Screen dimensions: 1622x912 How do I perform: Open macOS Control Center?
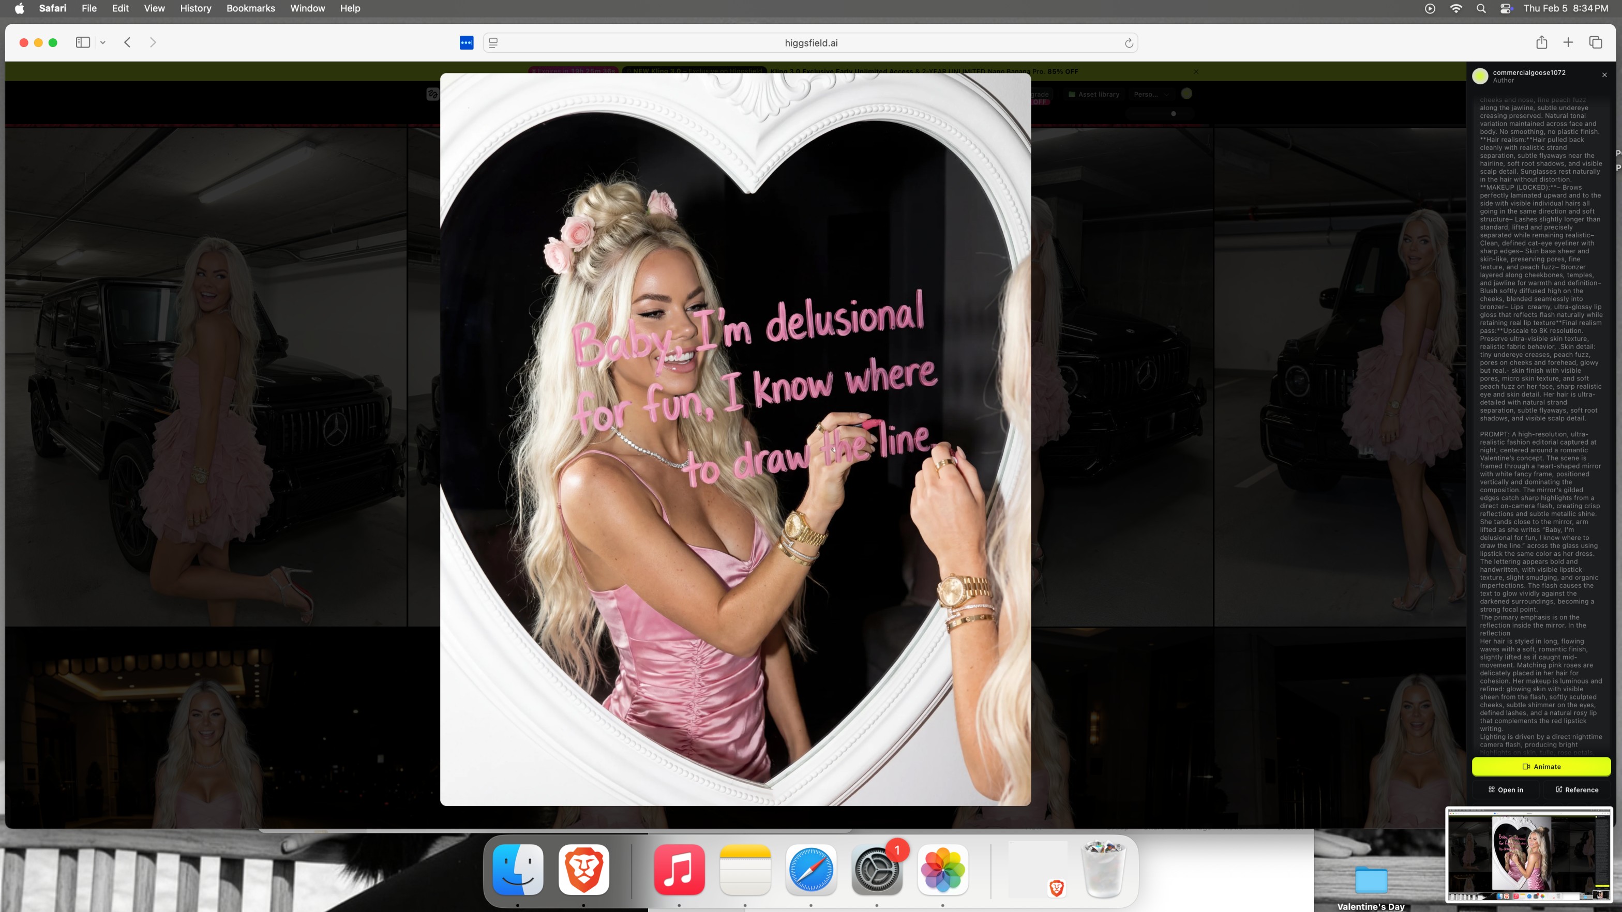pyautogui.click(x=1506, y=8)
